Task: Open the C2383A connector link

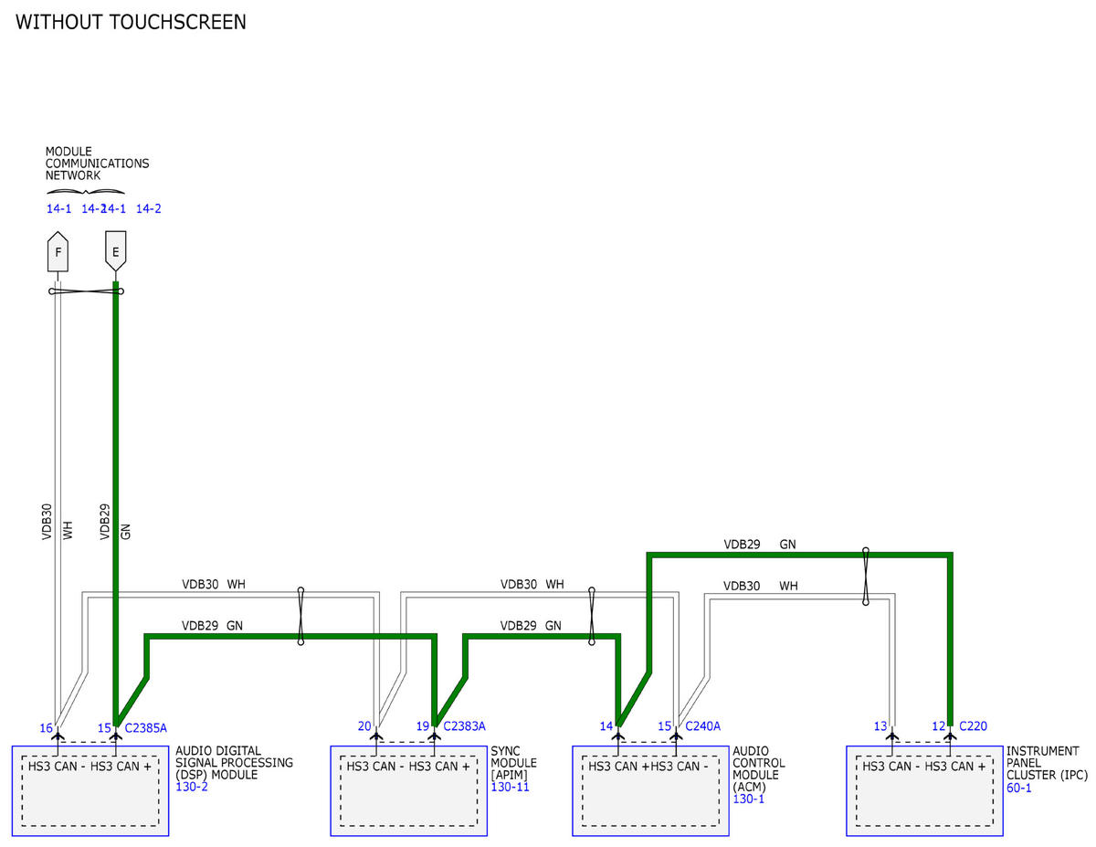Action: (x=464, y=726)
